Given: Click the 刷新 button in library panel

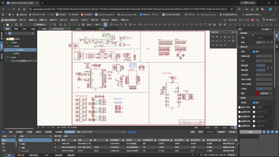Looking at the screenshot, I should point(193,132).
